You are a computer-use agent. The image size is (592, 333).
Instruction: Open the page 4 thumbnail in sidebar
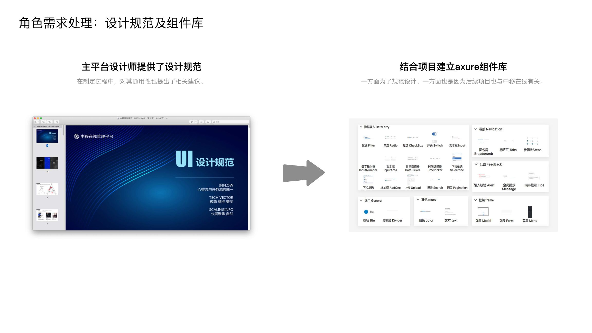click(47, 215)
